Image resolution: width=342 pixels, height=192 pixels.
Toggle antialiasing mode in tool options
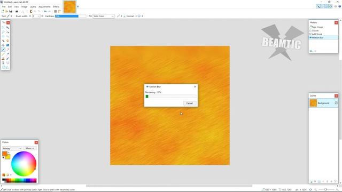pos(119,16)
